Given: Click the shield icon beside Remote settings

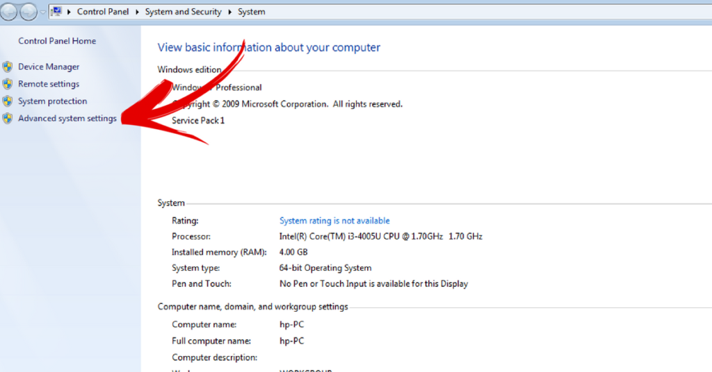Looking at the screenshot, I should coord(7,84).
